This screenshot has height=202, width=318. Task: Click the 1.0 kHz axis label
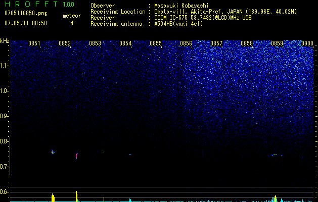pyautogui.click(x=5, y=91)
